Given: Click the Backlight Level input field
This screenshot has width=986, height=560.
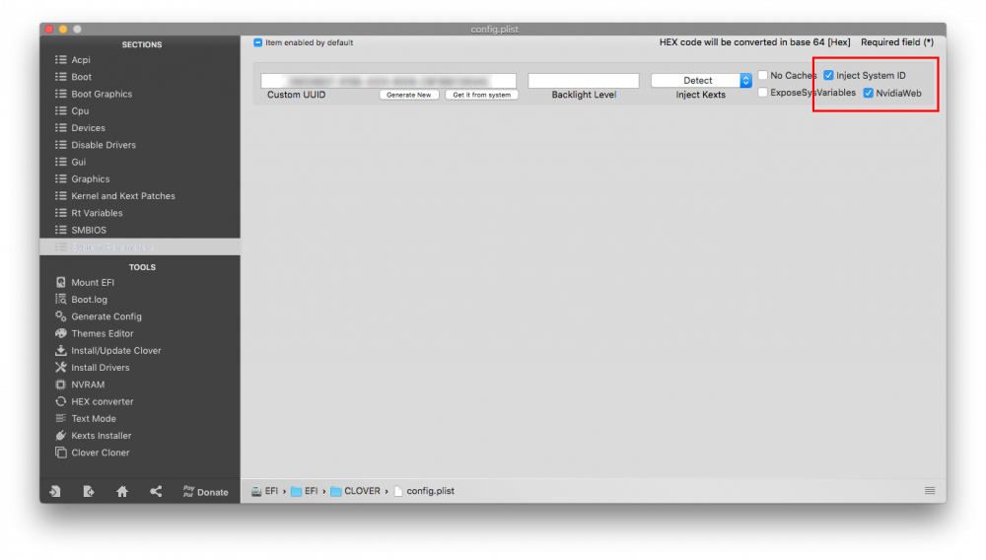Looking at the screenshot, I should click(x=584, y=81).
